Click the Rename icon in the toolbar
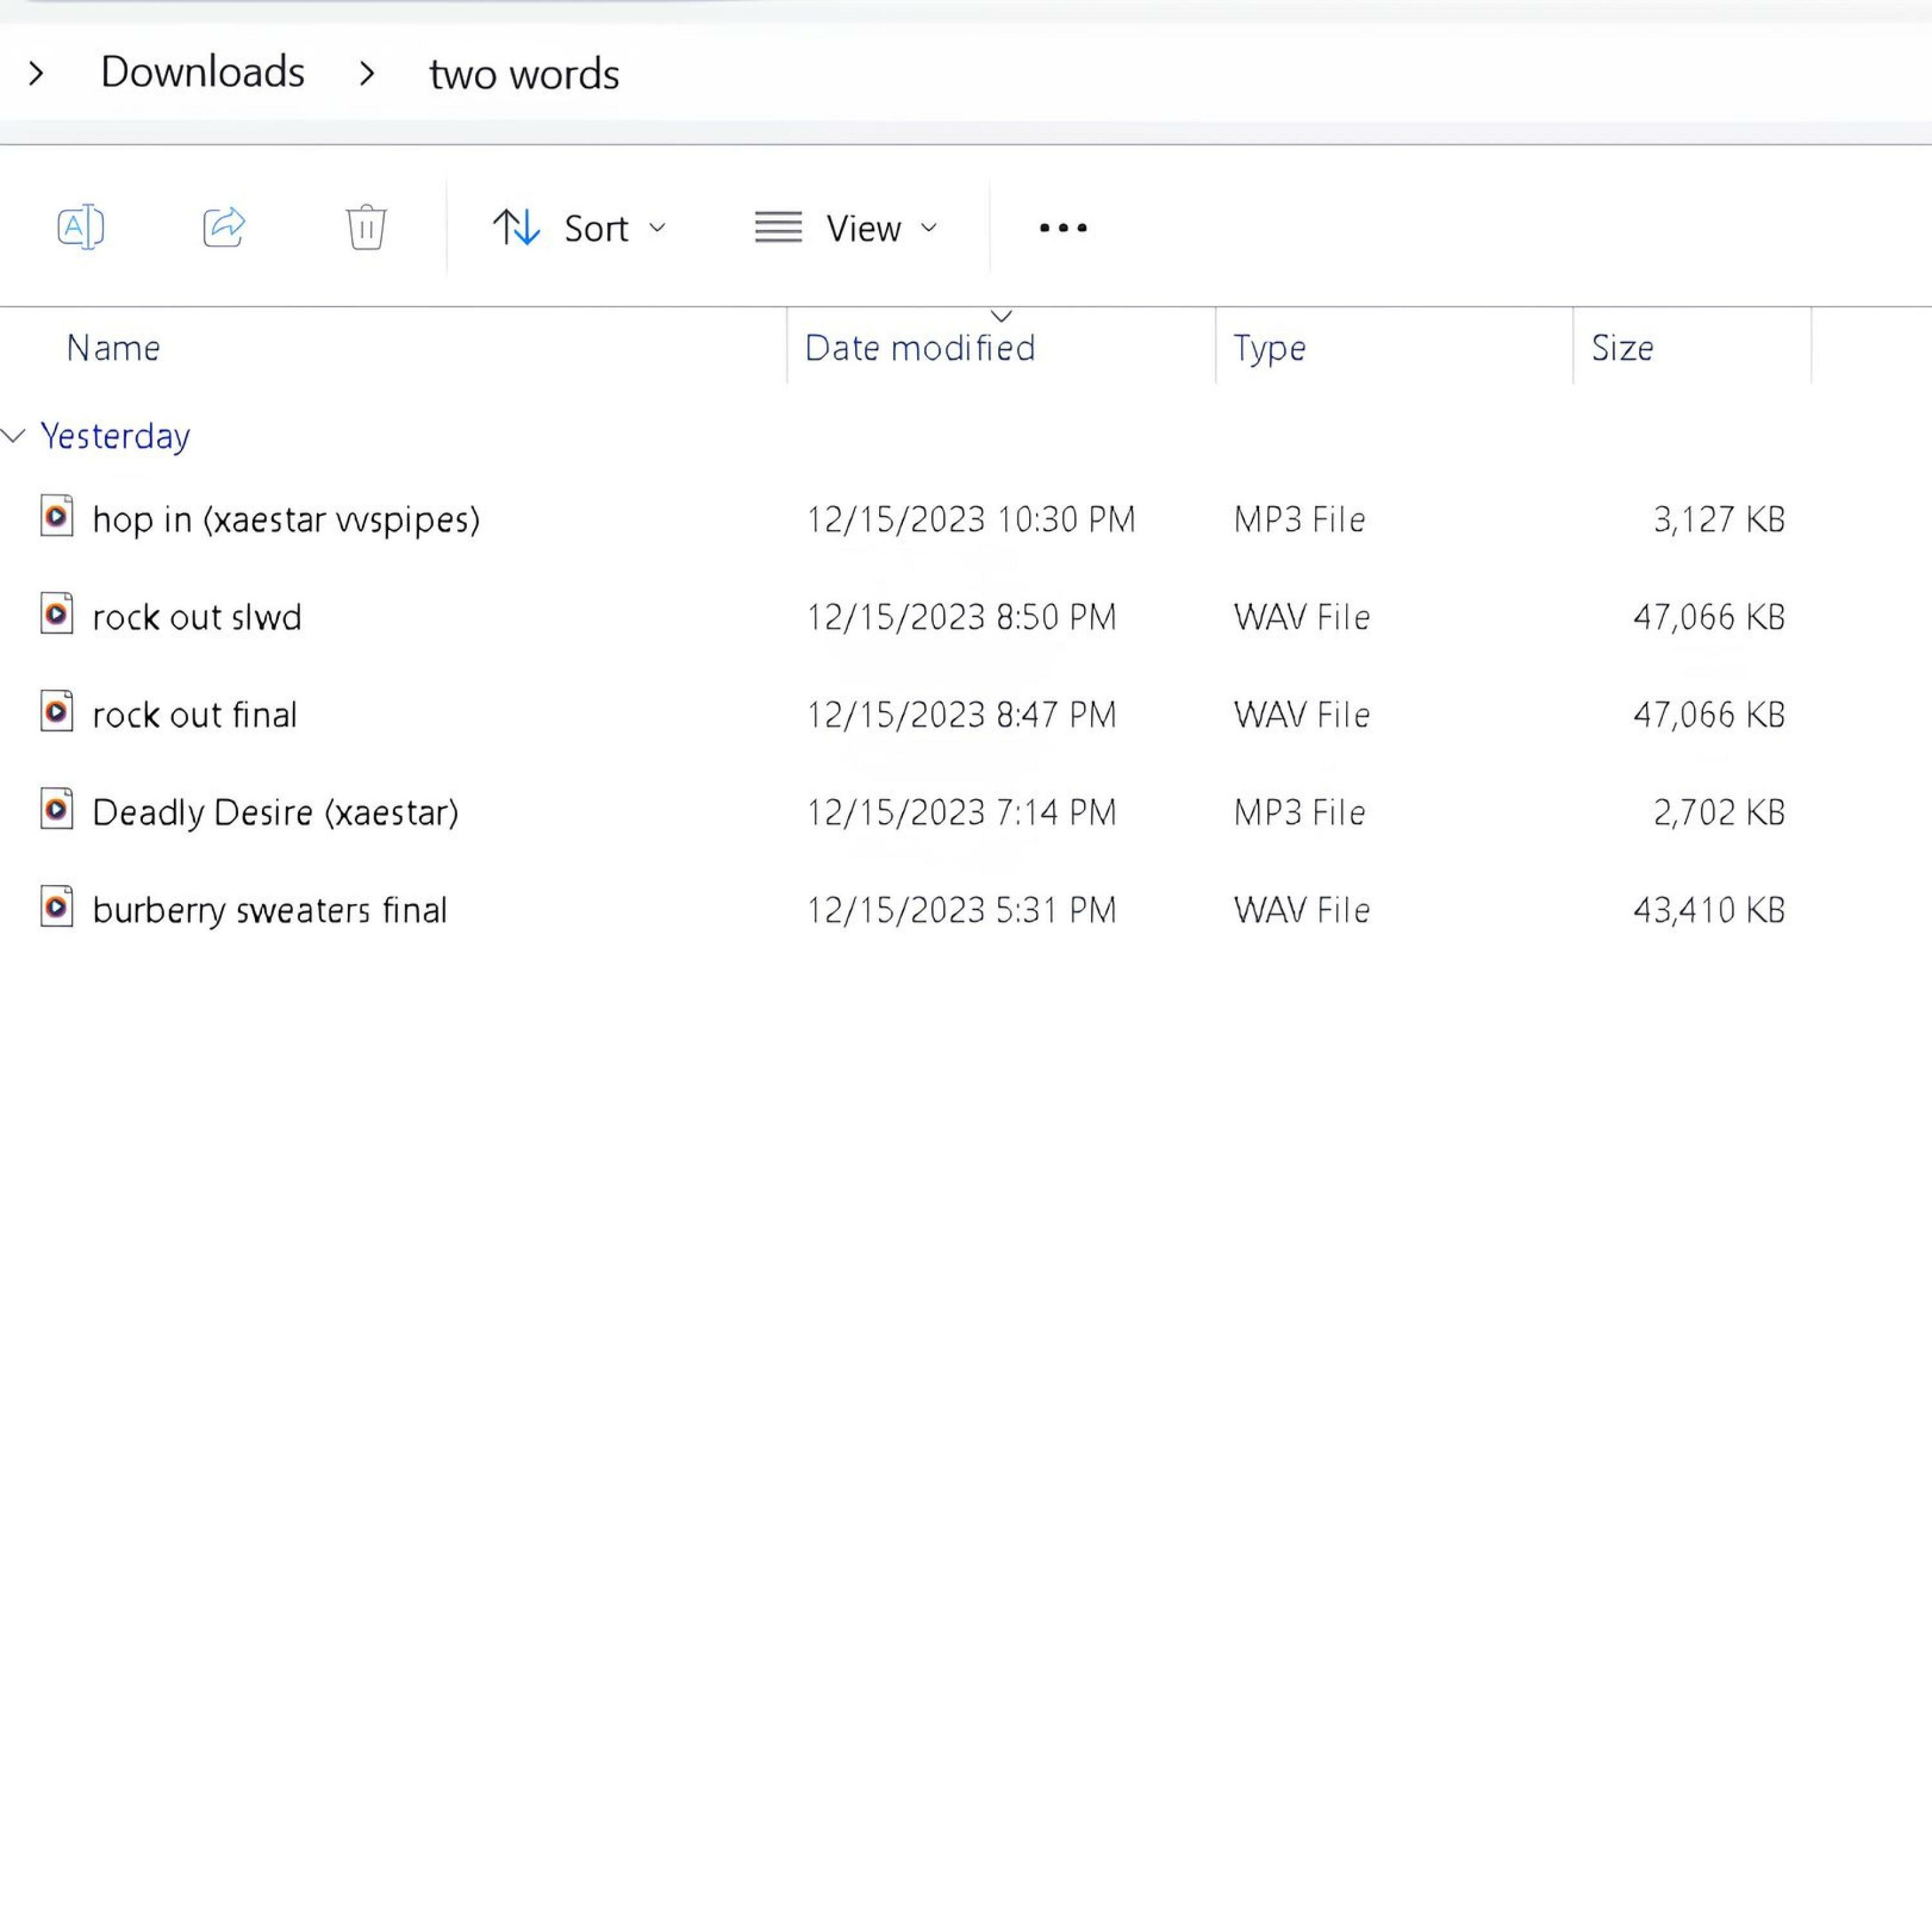The image size is (1932, 1932). click(81, 227)
